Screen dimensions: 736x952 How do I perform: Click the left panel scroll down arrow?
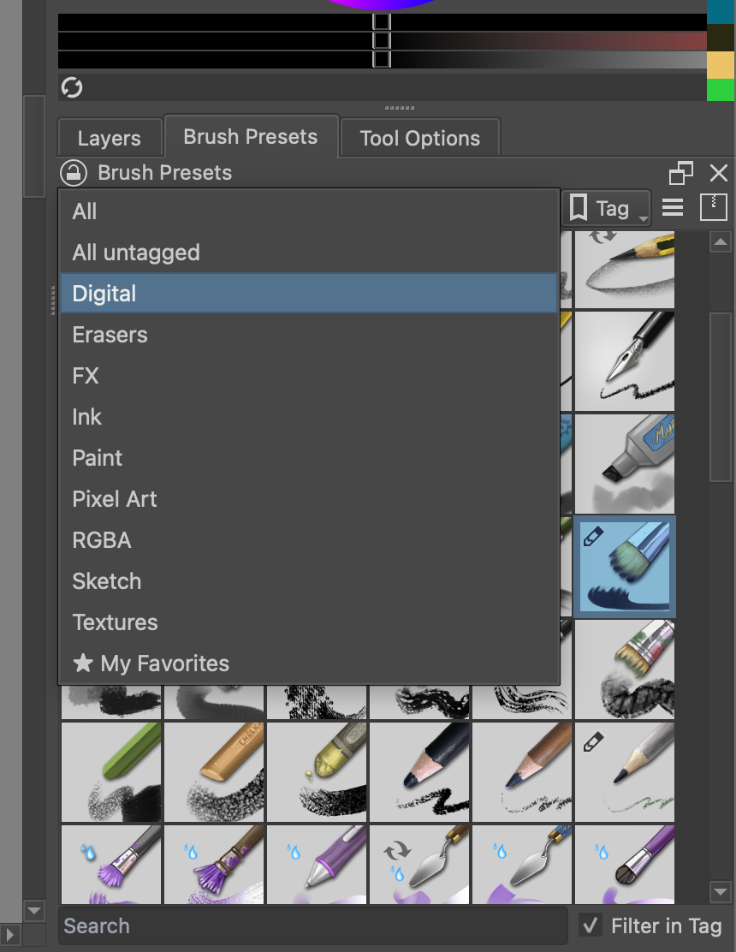coord(34,911)
